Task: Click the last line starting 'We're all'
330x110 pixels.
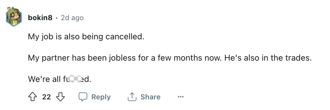Action: (60, 79)
